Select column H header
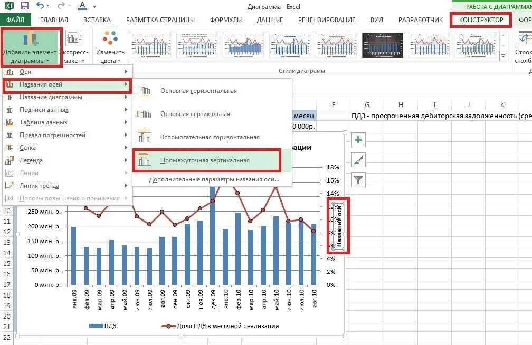The width and height of the screenshot is (532, 345). click(x=401, y=105)
